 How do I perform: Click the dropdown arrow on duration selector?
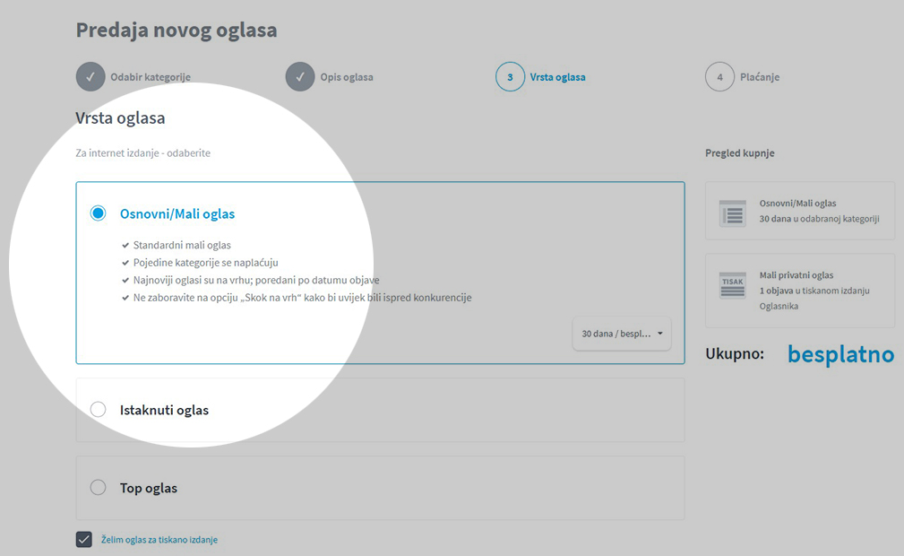point(660,334)
